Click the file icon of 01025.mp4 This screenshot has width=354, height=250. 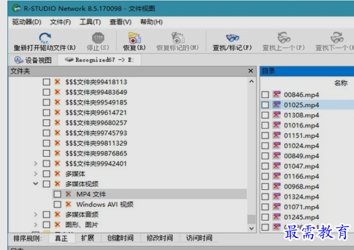(x=277, y=105)
